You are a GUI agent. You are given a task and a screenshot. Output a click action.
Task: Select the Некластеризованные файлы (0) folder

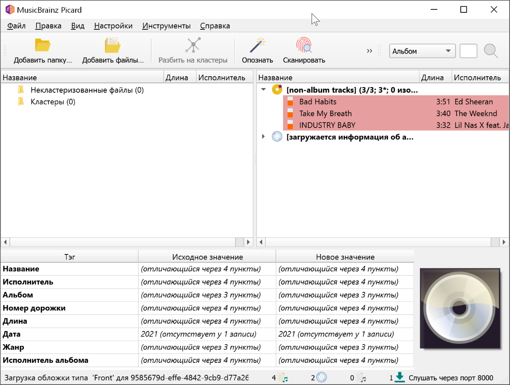coord(87,90)
